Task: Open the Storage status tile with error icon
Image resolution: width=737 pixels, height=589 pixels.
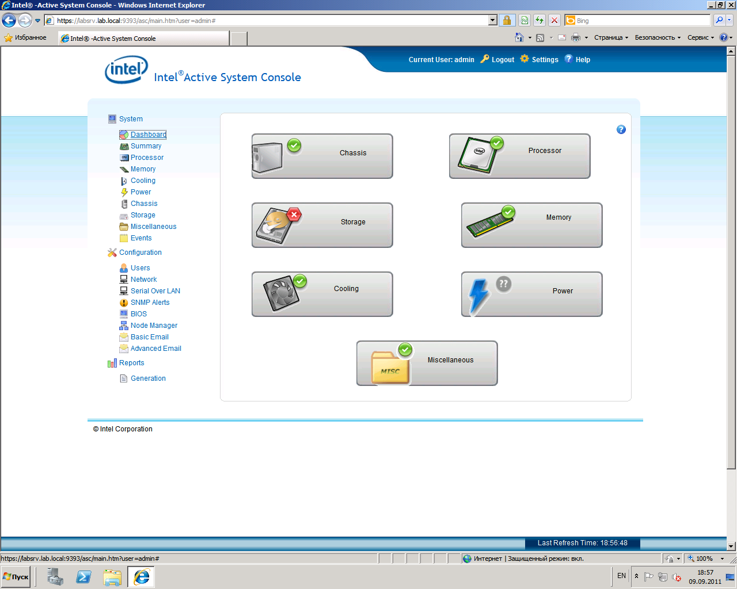Action: [322, 225]
